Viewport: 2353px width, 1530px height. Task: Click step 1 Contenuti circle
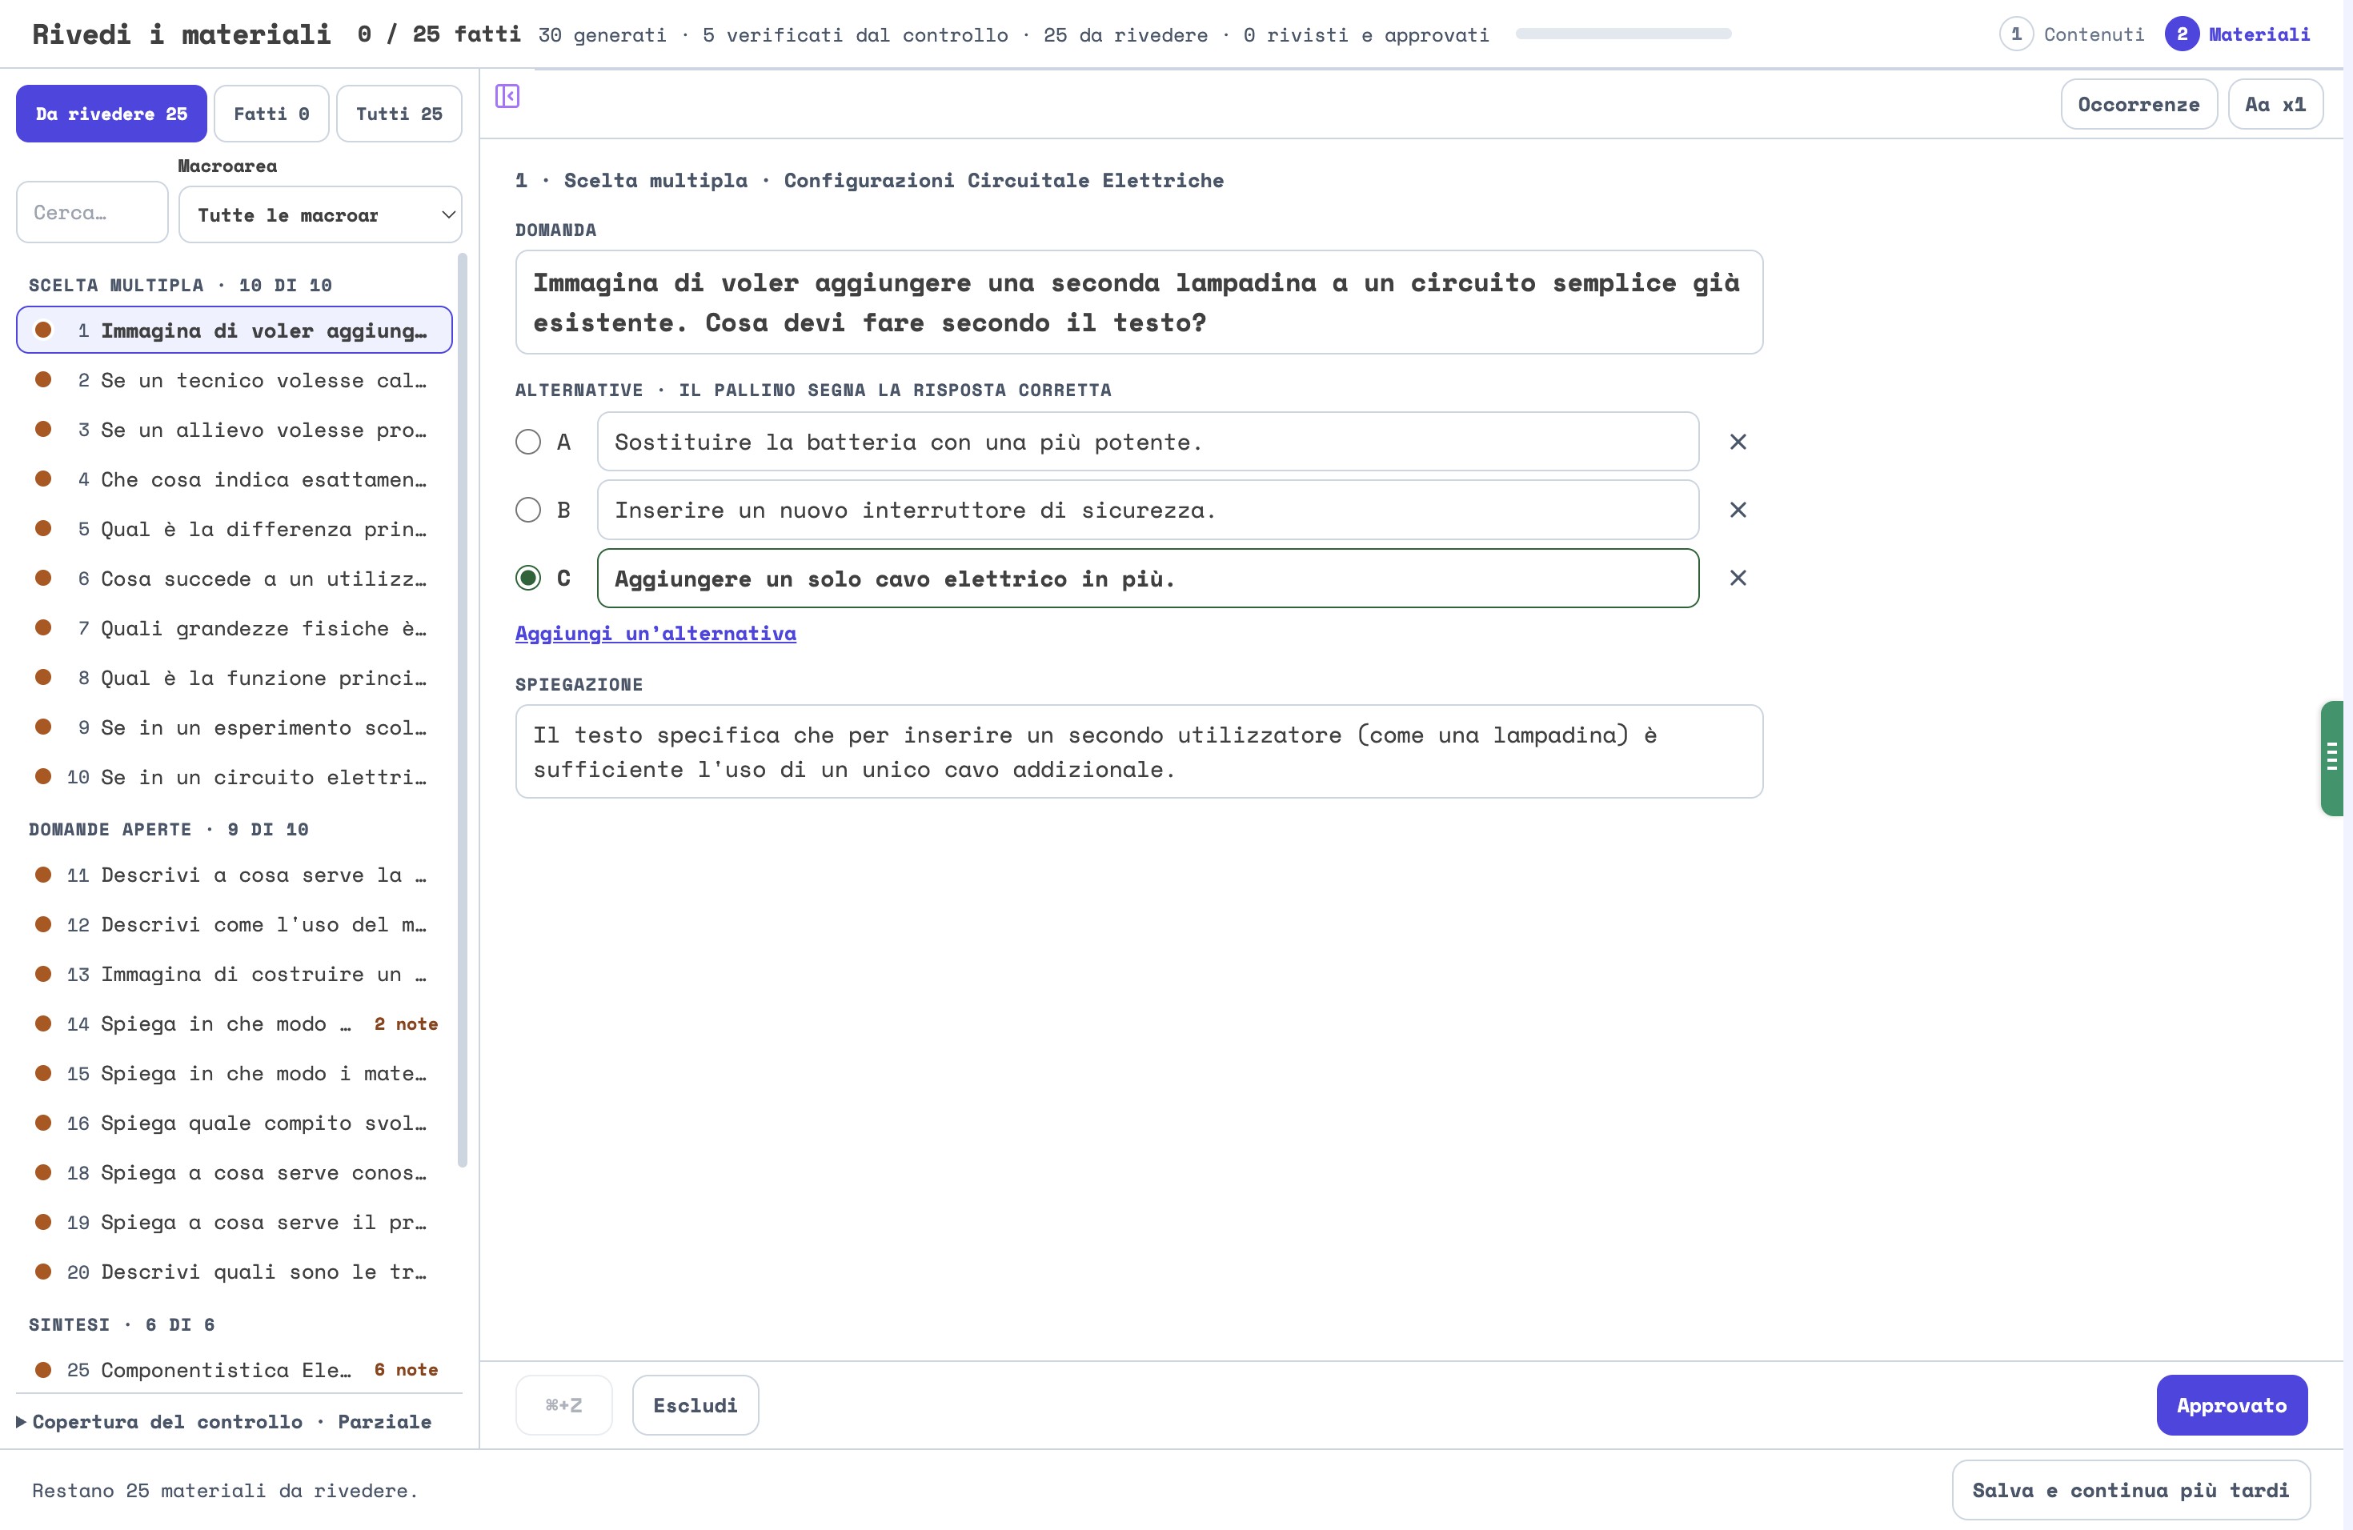[x=2016, y=34]
